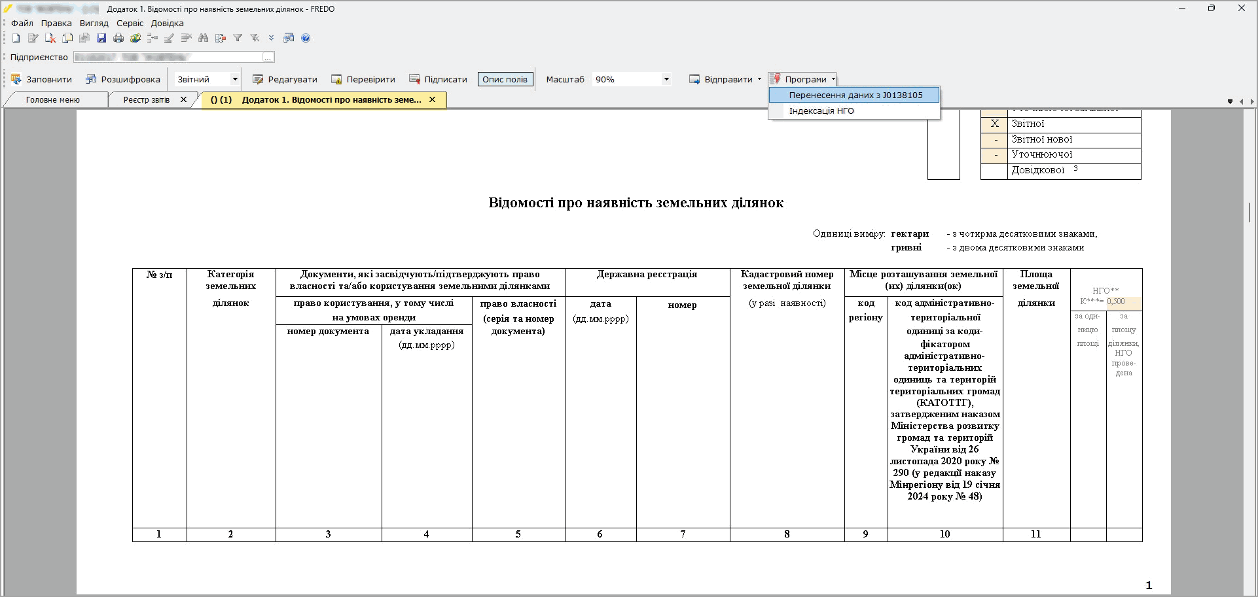Screen dimensions: 1258x597
Task: Open help via blue question mark icon
Action: tap(306, 39)
